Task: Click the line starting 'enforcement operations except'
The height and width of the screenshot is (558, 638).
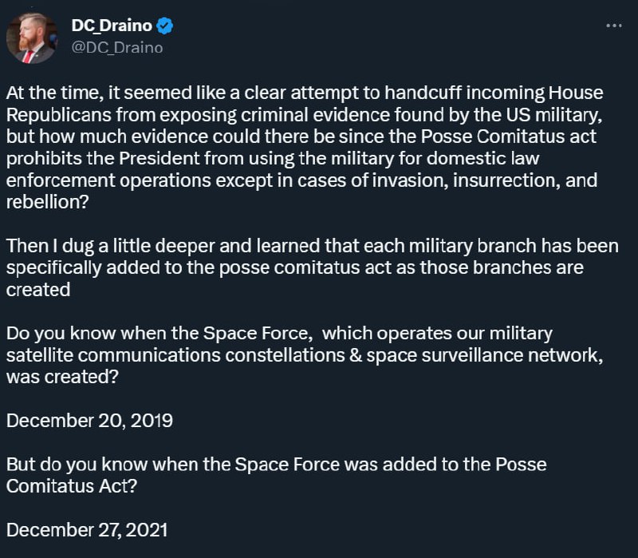Action: (302, 181)
